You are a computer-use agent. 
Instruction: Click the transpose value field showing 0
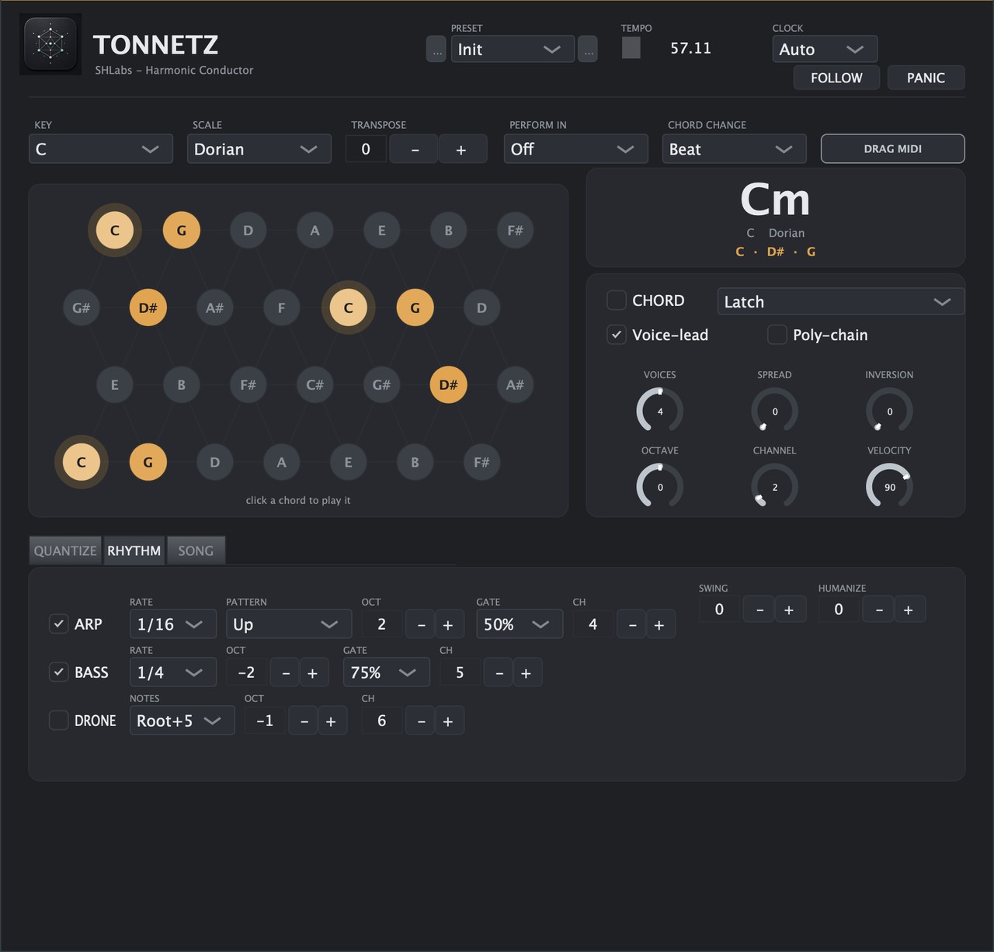366,149
